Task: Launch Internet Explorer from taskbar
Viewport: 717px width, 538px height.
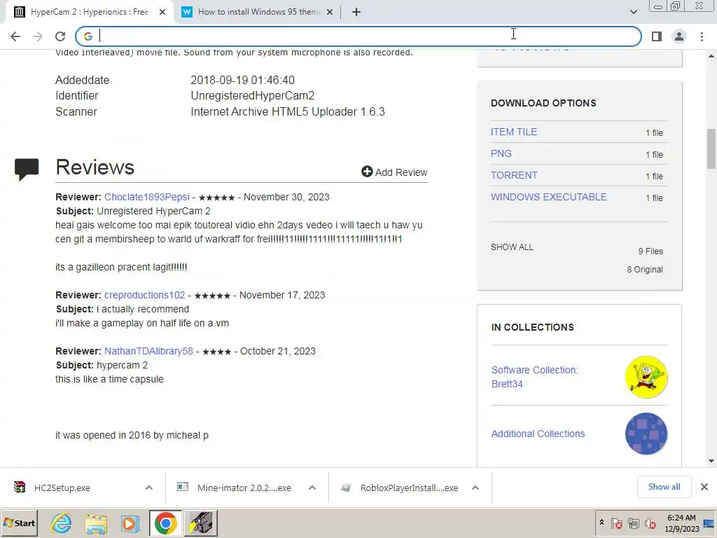Action: click(x=62, y=523)
